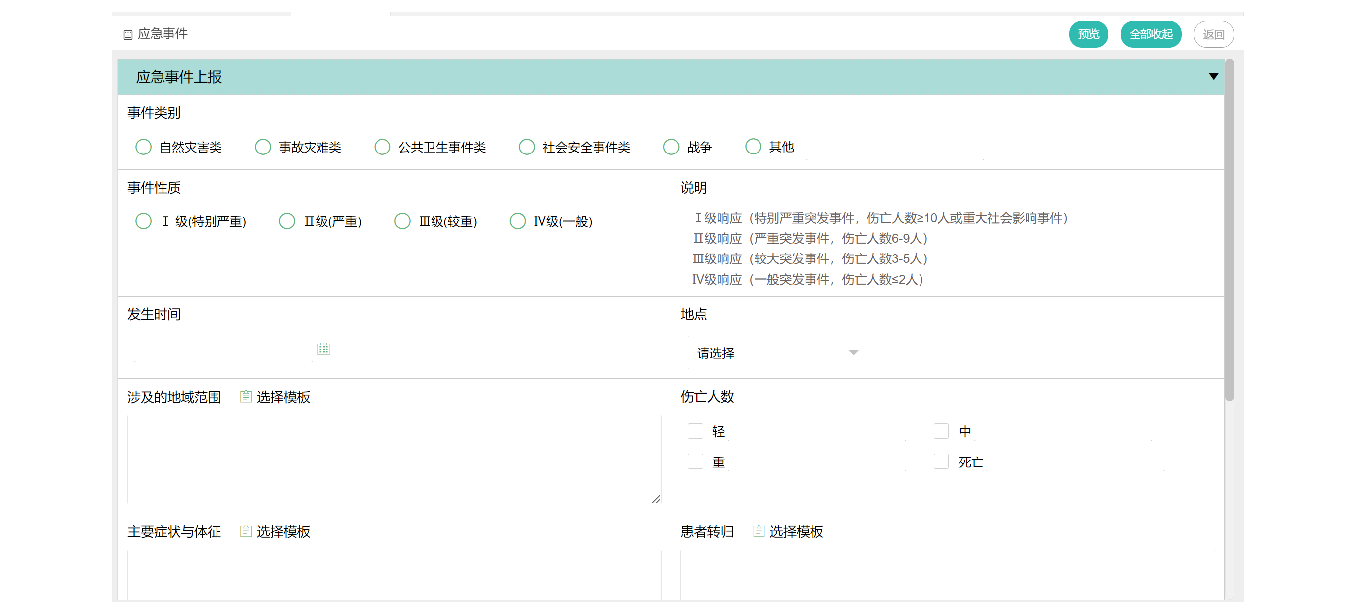Viewport: 1355px width, 614px height.
Task: Click the 发生时间 date input field
Action: point(223,350)
